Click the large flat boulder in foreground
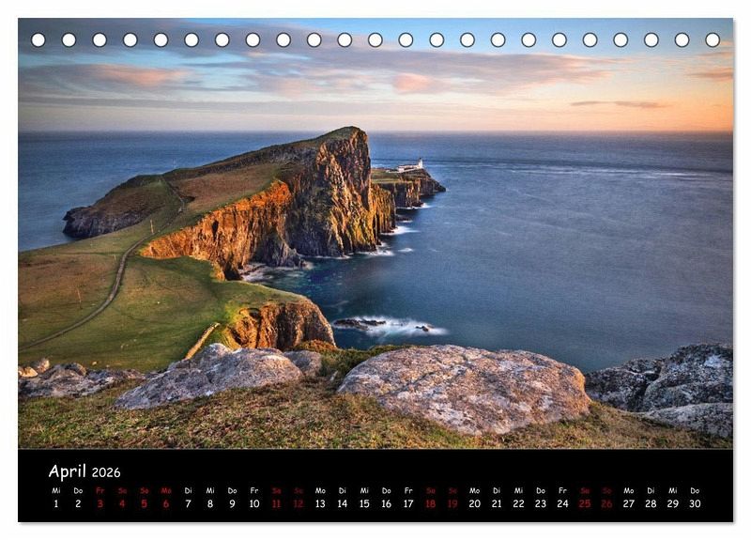This screenshot has height=540, width=751. point(465,385)
